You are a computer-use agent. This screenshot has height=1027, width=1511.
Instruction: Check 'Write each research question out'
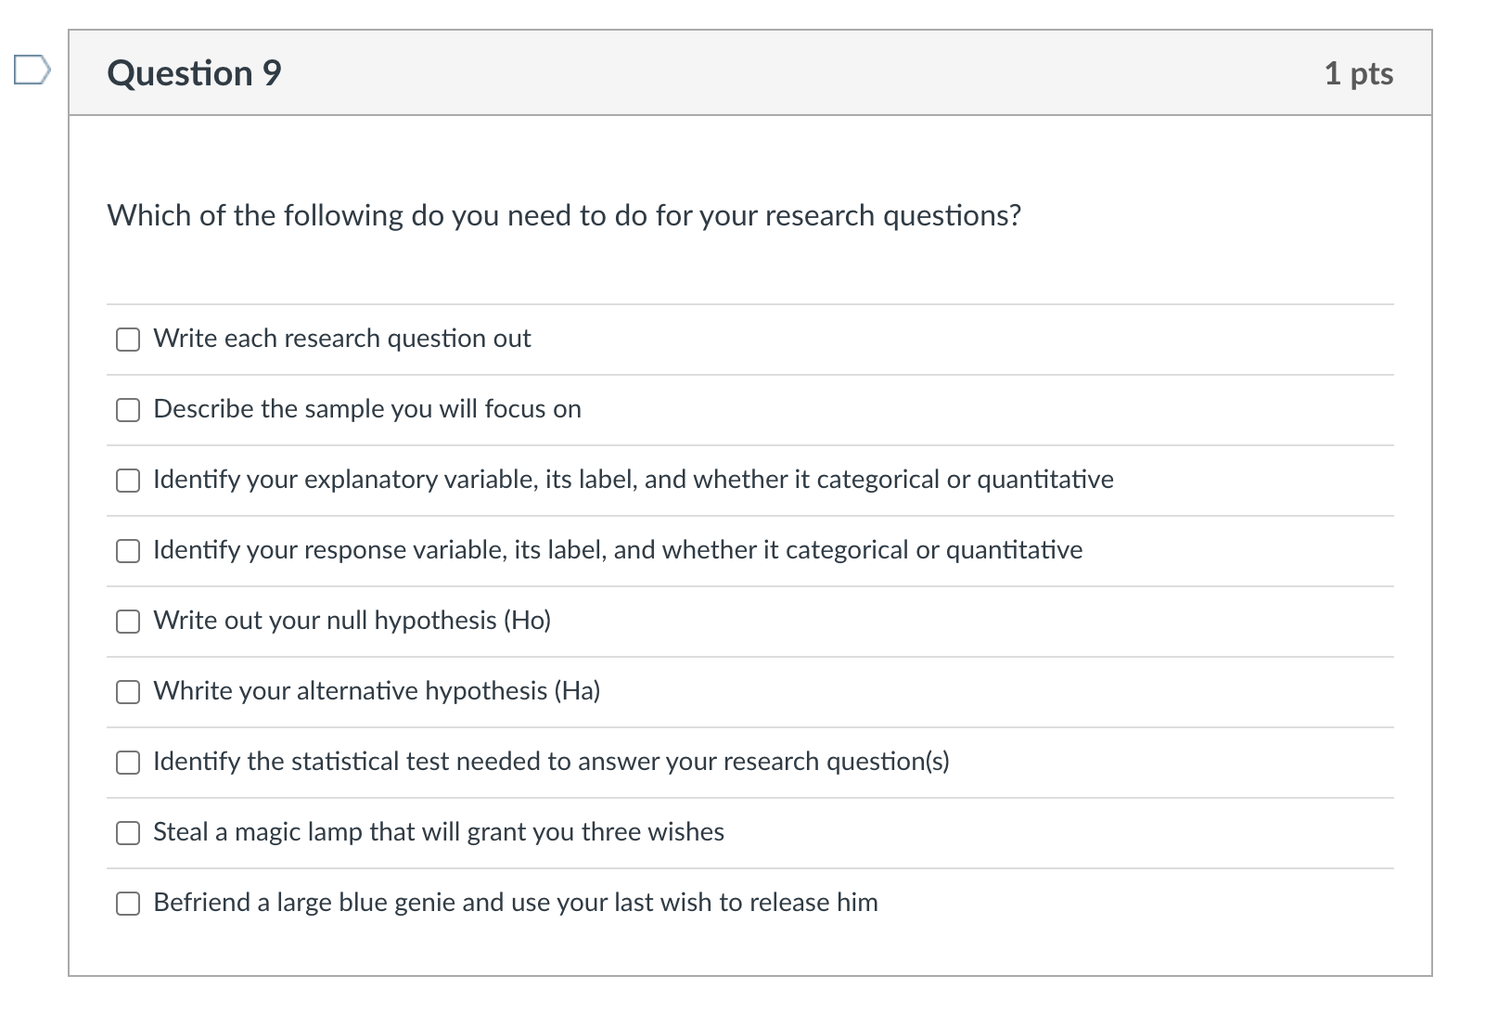(x=127, y=340)
